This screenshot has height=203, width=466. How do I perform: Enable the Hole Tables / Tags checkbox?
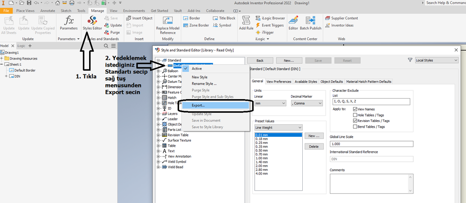tap(355, 115)
